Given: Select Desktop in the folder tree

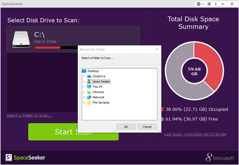Looking at the screenshot, I should 93,71.
